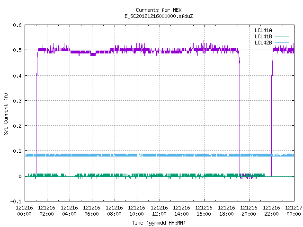303x227 pixels.
Task: Click the x-axis tick '121216 16:00'
Action: (204, 211)
